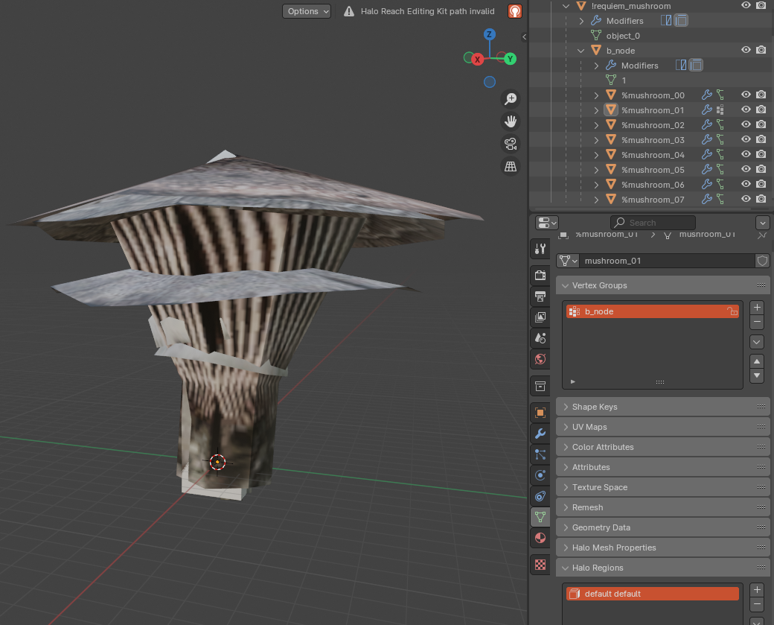Expand %mushroom_02 in the outliner
Viewport: 774px width, 625px height.
tap(596, 125)
